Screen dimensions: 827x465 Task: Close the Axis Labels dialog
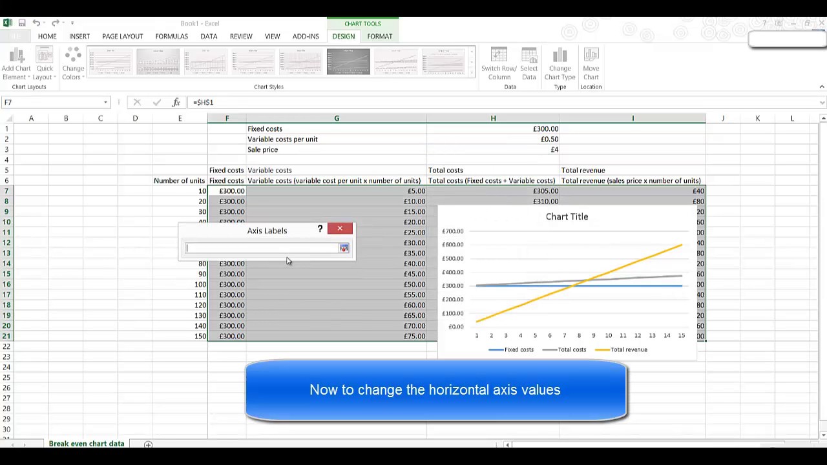click(340, 229)
